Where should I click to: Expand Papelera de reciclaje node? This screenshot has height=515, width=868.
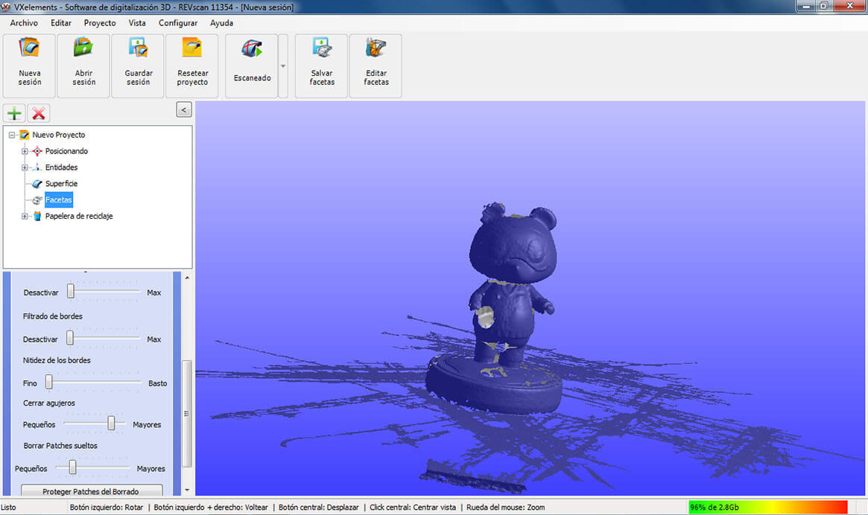(25, 217)
